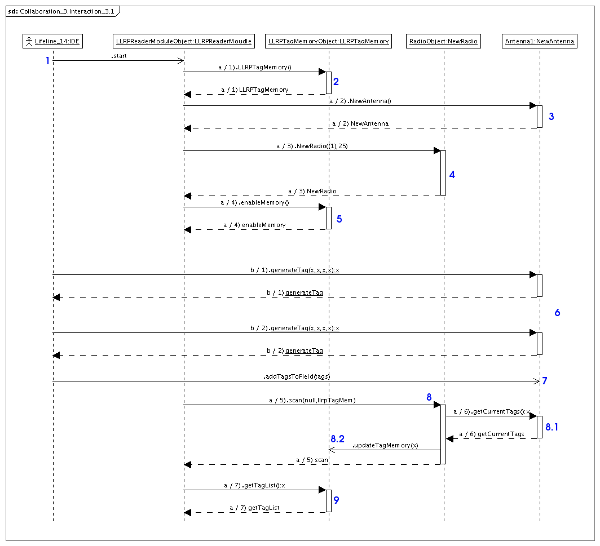Select the RadioObject:NewRadio lifeline header

(443, 41)
